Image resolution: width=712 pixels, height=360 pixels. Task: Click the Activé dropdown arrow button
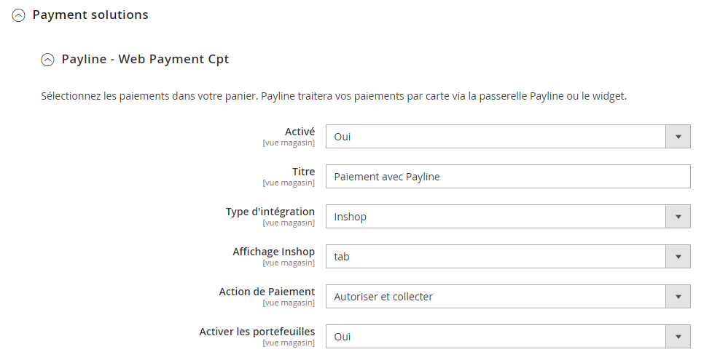pyautogui.click(x=678, y=136)
